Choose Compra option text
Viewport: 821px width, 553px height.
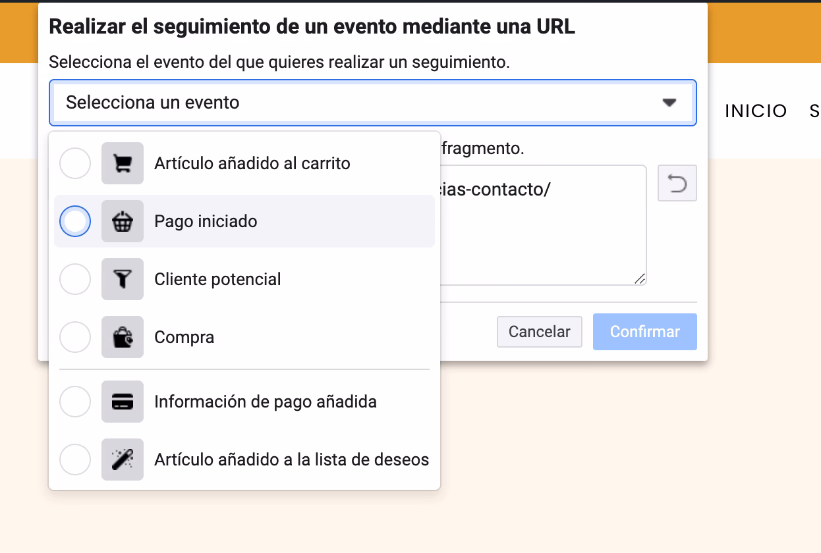[x=184, y=337]
